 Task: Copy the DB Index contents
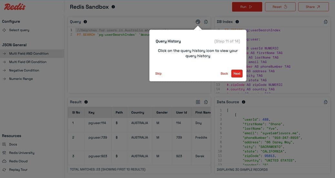coord(326,22)
